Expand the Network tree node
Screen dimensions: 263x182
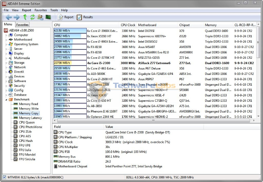(x=6, y=67)
